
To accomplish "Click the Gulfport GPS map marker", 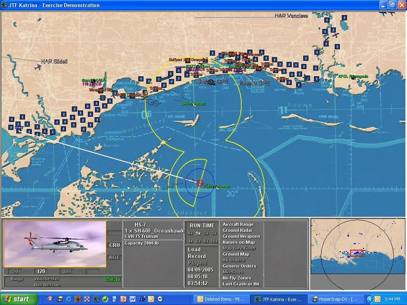I will [x=211, y=82].
